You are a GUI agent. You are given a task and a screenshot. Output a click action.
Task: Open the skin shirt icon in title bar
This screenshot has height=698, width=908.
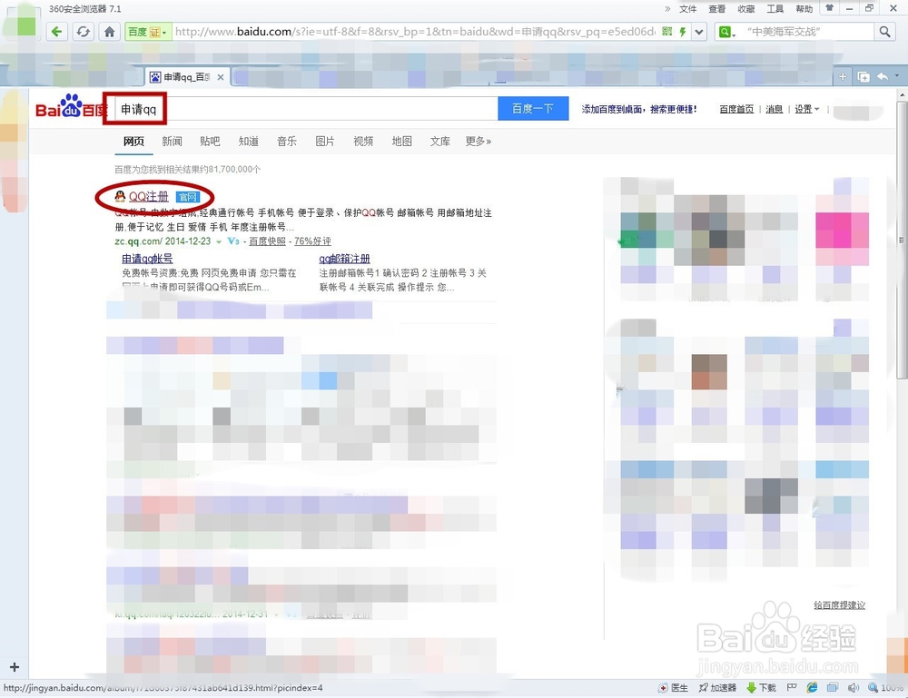pyautogui.click(x=830, y=8)
